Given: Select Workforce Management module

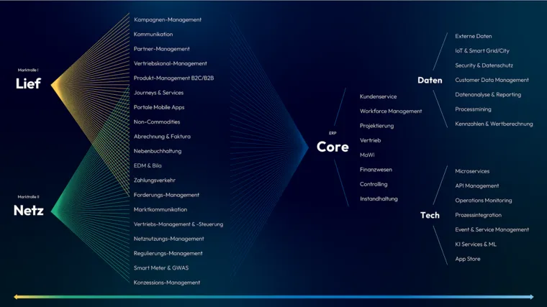Looking at the screenshot, I should [x=391, y=111].
